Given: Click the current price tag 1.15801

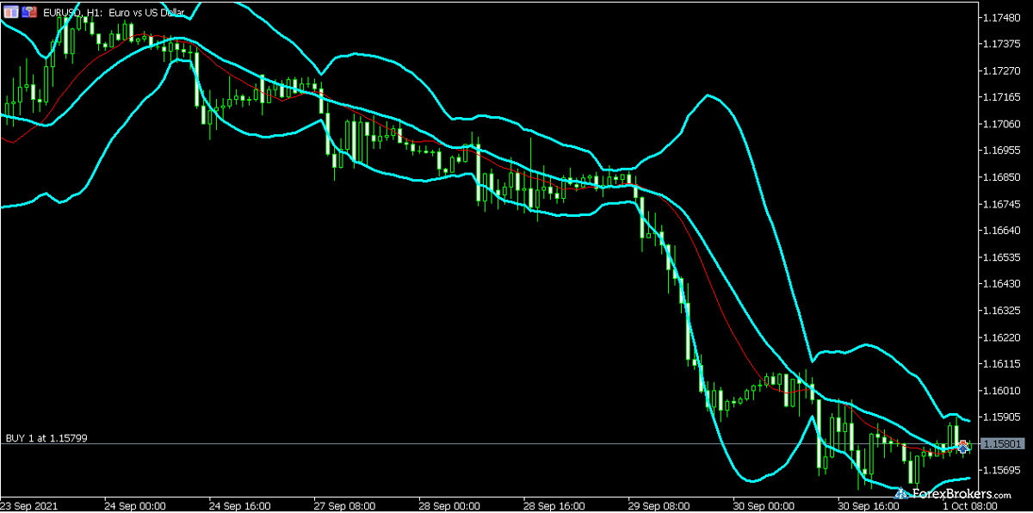Looking at the screenshot, I should coord(1004,444).
